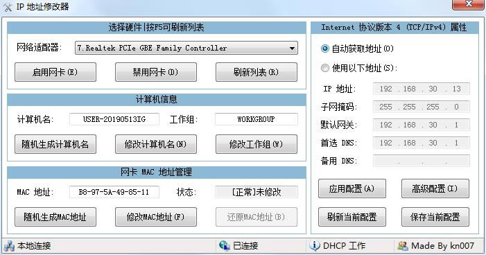Click 刷新当前配置 button
This screenshot has width=486, height=255.
click(352, 217)
